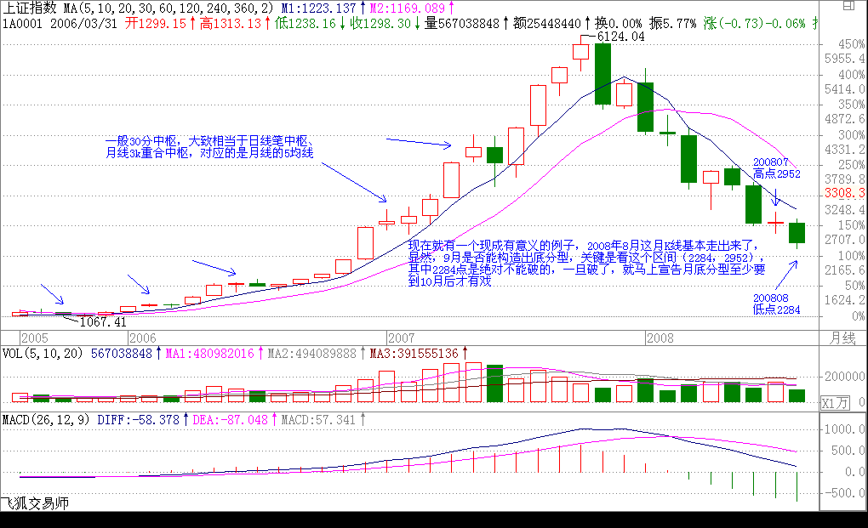
Task: Open the VOL(5,10,20) indicator label
Action: coord(43,353)
